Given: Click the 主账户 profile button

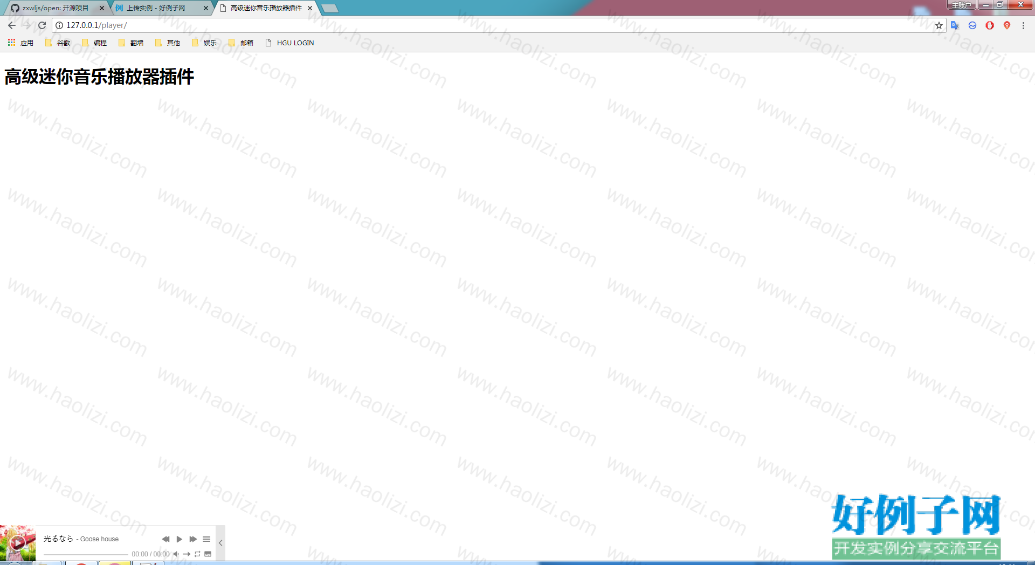Looking at the screenshot, I should (x=961, y=5).
